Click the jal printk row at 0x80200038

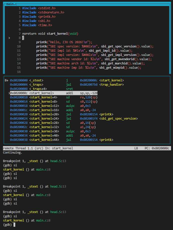[x=61, y=140]
